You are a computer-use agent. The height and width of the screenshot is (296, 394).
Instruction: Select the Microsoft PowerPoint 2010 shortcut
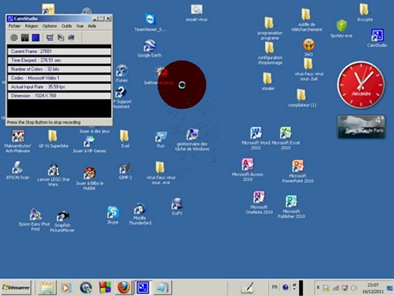click(298, 166)
